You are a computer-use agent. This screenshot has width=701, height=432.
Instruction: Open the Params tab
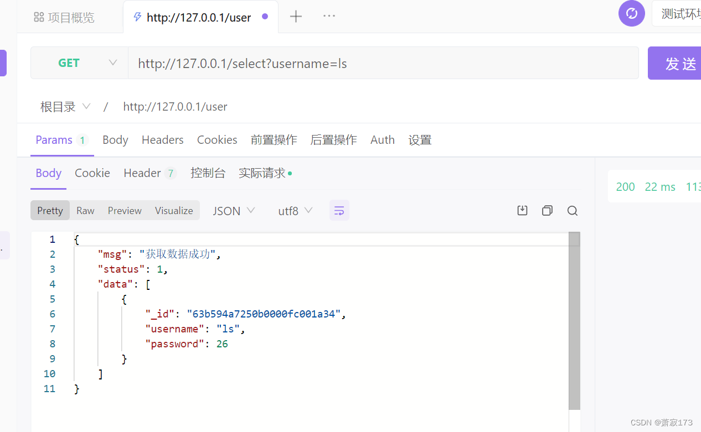(61, 140)
